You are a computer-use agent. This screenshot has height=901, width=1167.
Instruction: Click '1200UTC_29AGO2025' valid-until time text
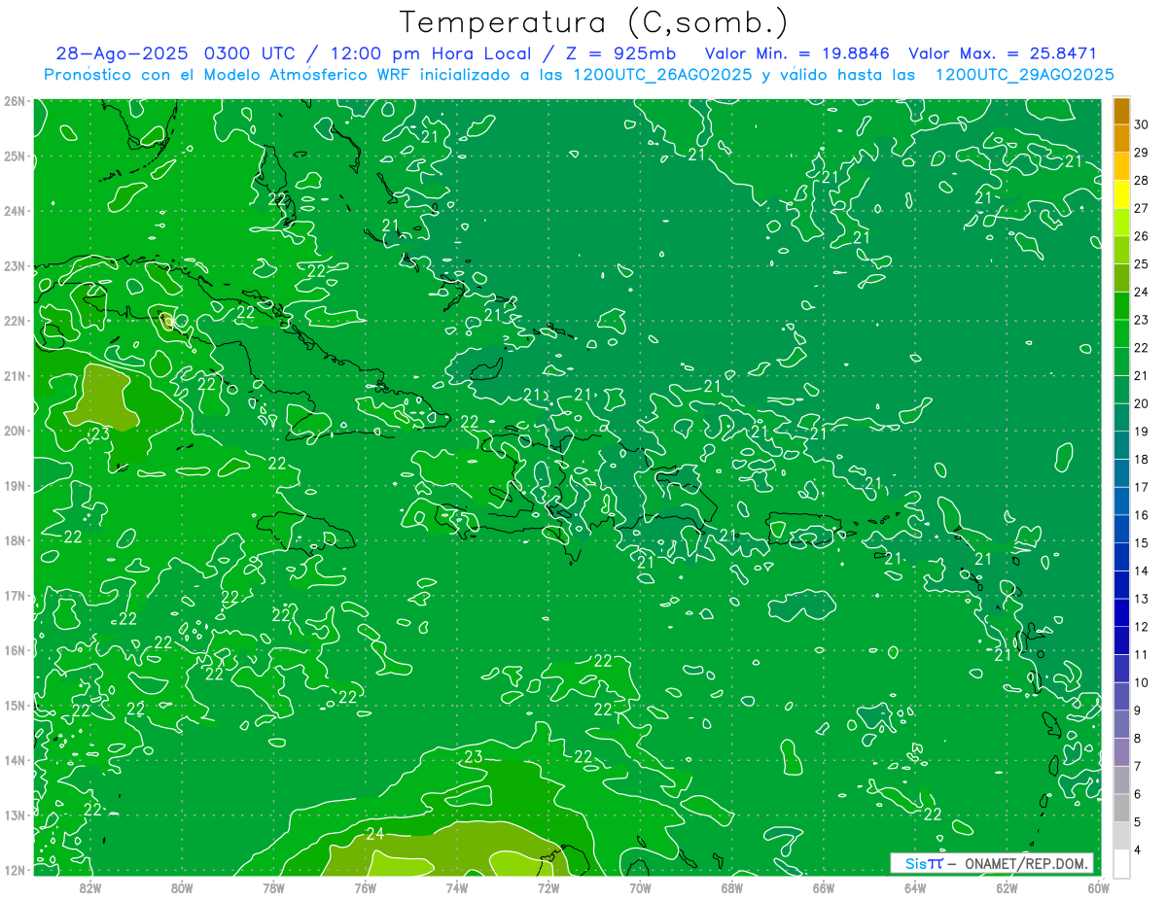(x=1024, y=75)
